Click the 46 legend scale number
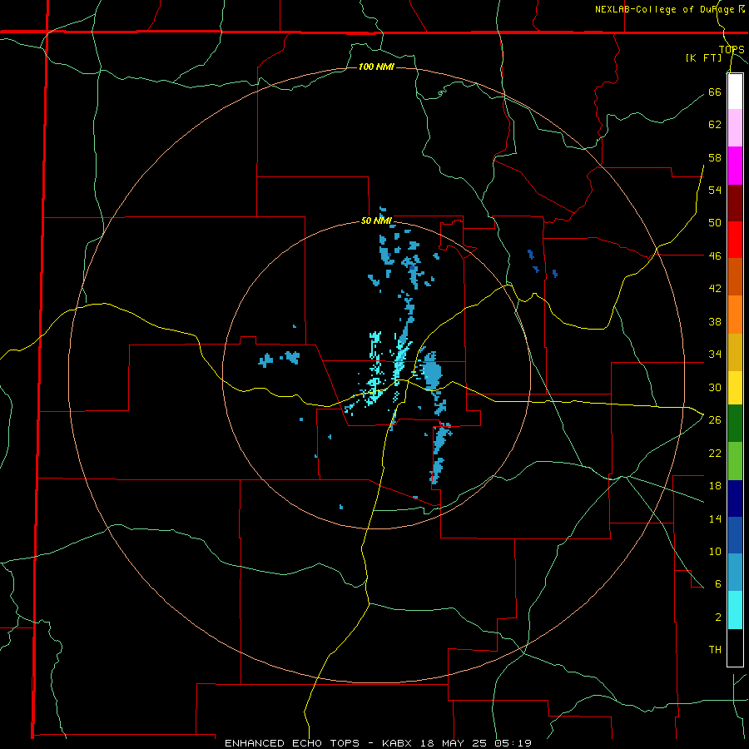The image size is (749, 749). coord(715,255)
